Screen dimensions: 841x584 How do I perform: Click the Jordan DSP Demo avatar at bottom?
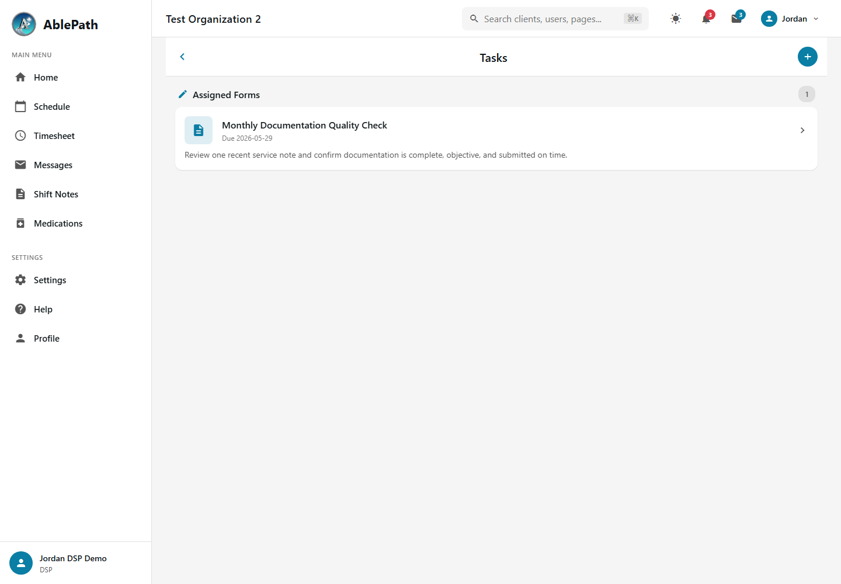[x=21, y=563]
